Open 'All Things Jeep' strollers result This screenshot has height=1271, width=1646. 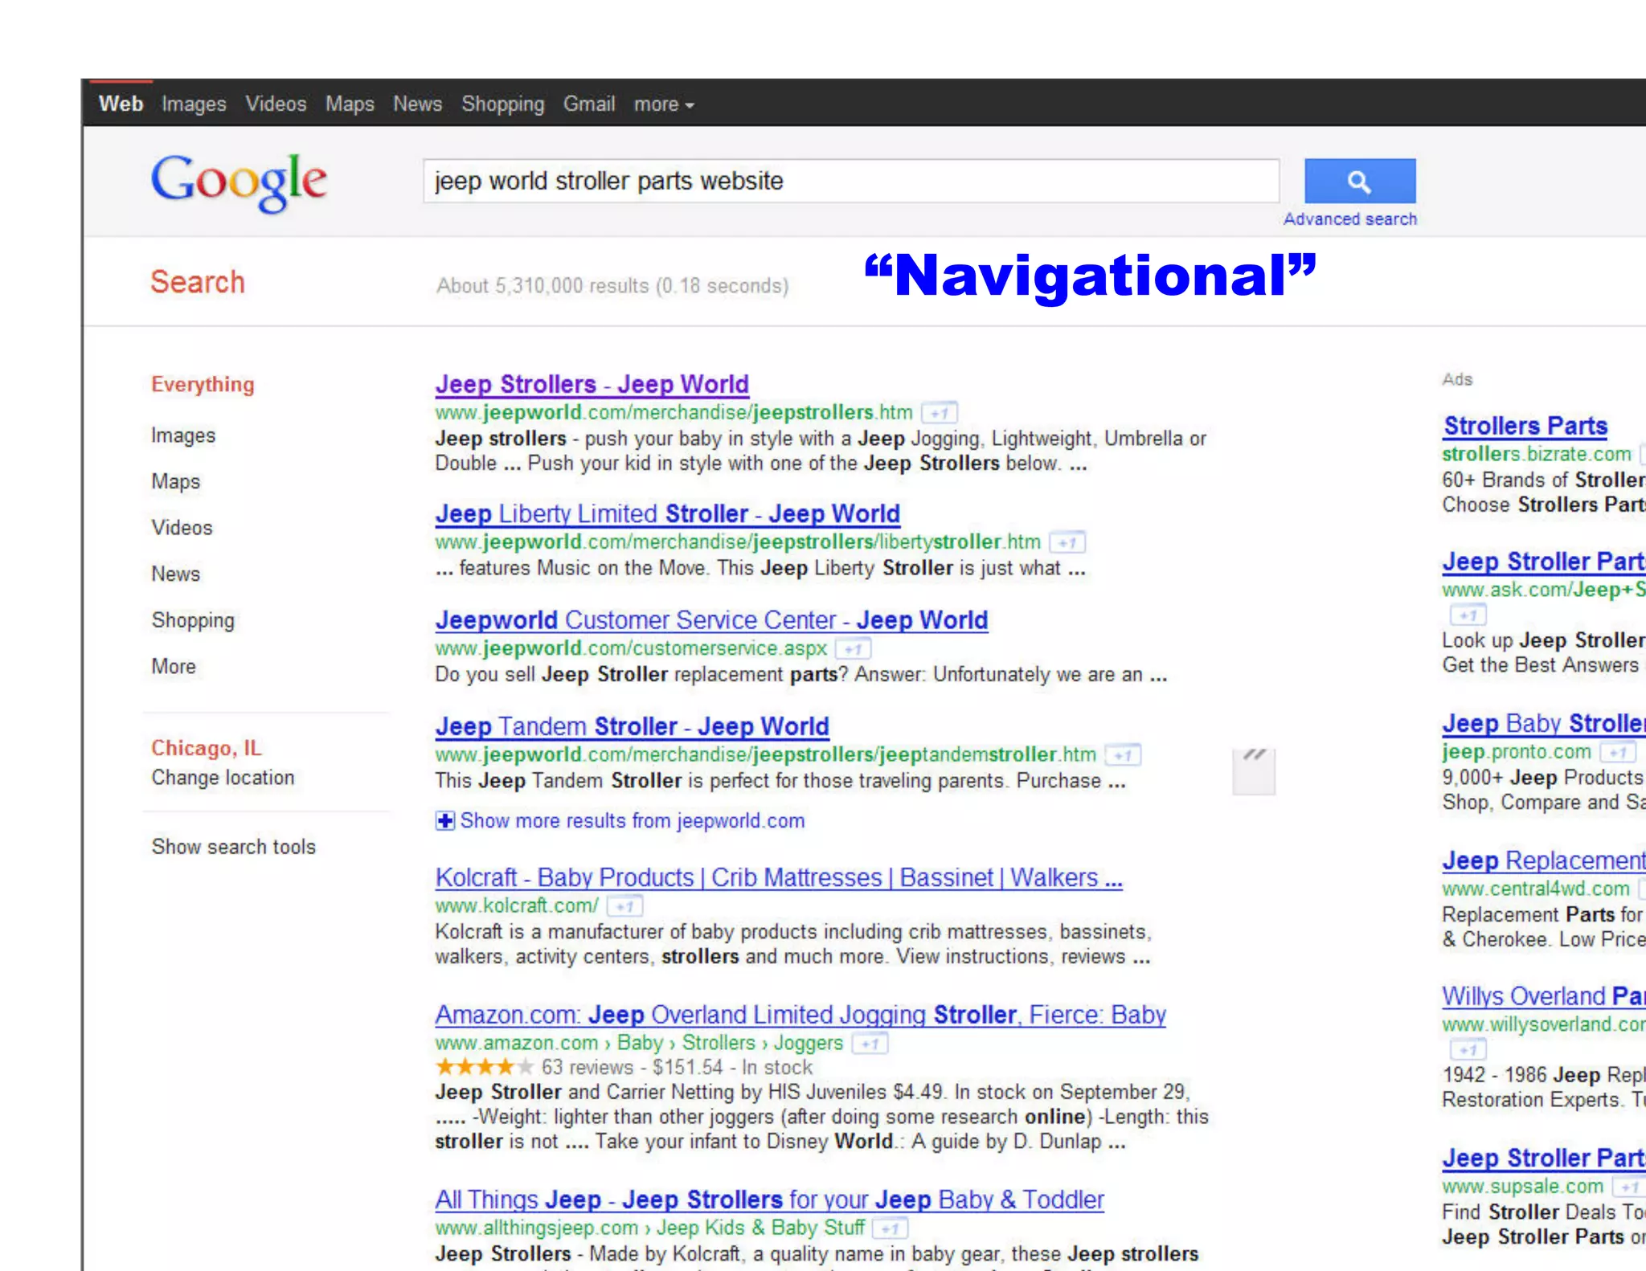click(770, 1200)
